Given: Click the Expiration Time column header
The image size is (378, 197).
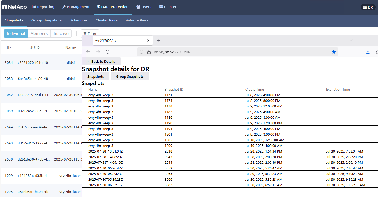Looking at the screenshot, I should coord(338,90).
